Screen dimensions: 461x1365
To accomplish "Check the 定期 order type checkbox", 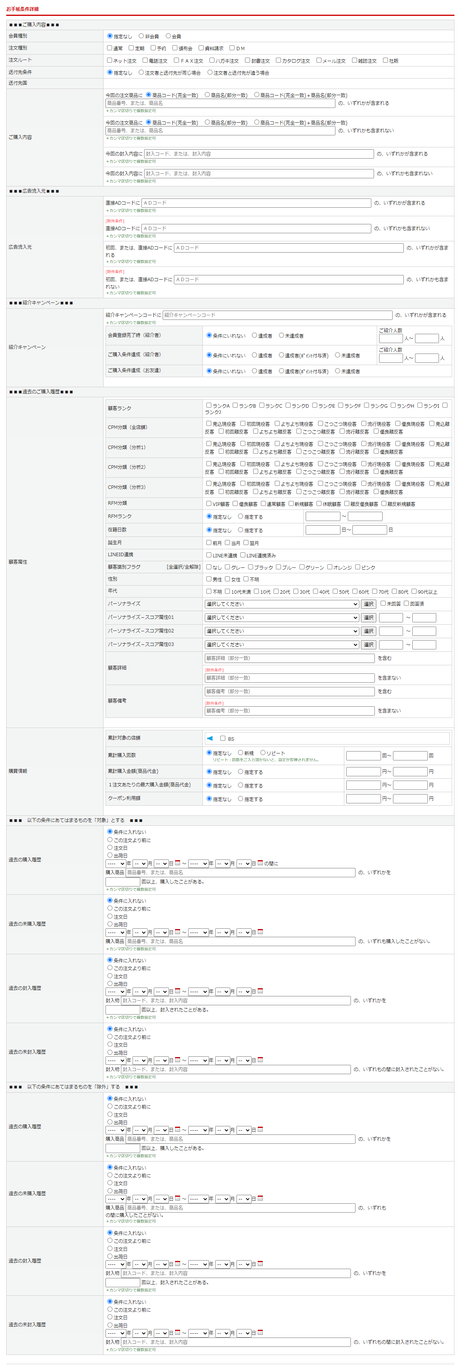I will 131,48.
